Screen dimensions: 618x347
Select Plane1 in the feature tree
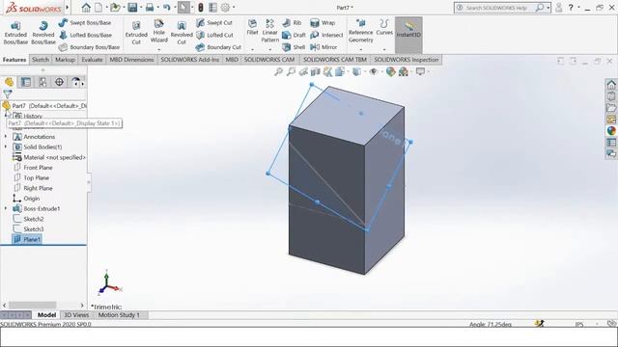tap(27, 239)
